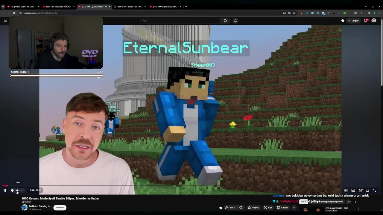Adjust the volume slider handle

pos(17,190)
